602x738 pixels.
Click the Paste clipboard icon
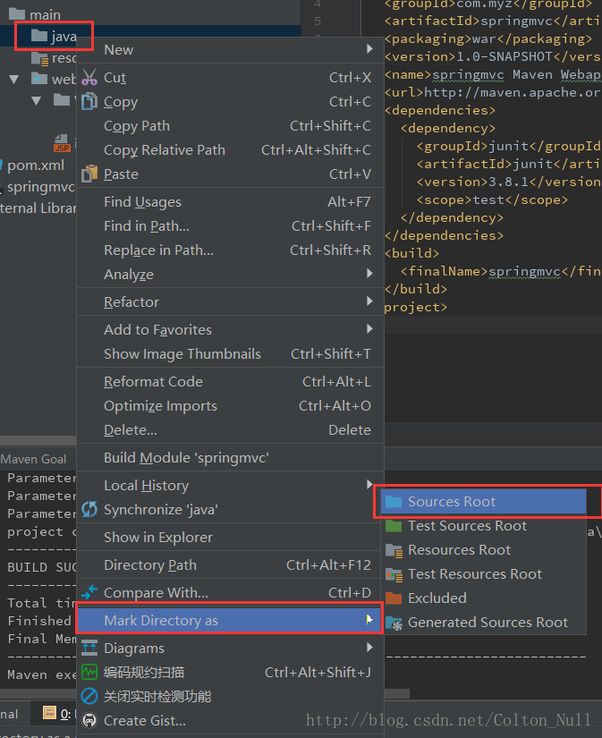[89, 174]
